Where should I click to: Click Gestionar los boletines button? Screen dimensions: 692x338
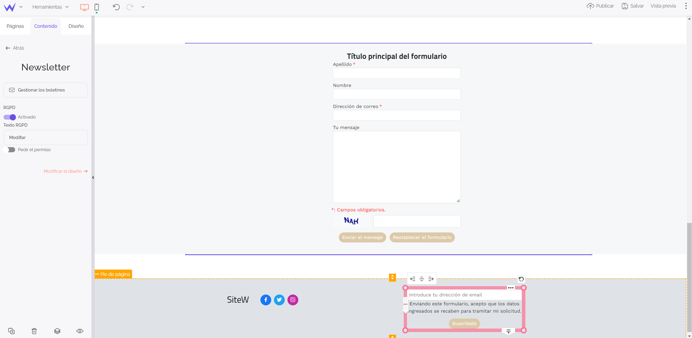[45, 90]
